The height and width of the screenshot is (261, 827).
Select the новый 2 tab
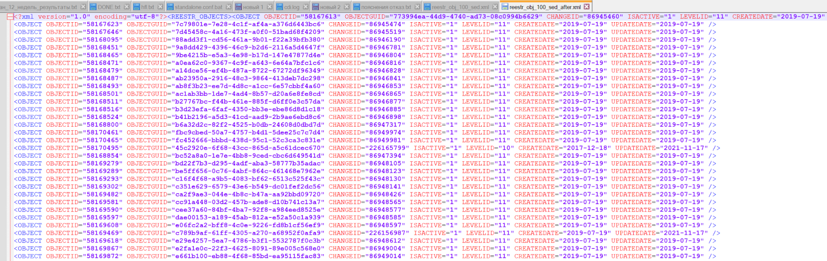(330, 7)
